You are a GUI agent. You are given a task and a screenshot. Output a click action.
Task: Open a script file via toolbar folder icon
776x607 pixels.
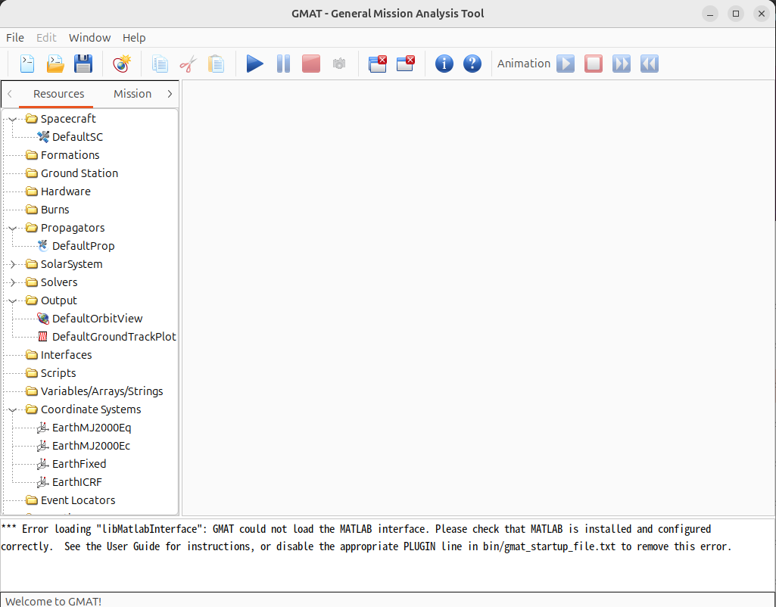55,64
